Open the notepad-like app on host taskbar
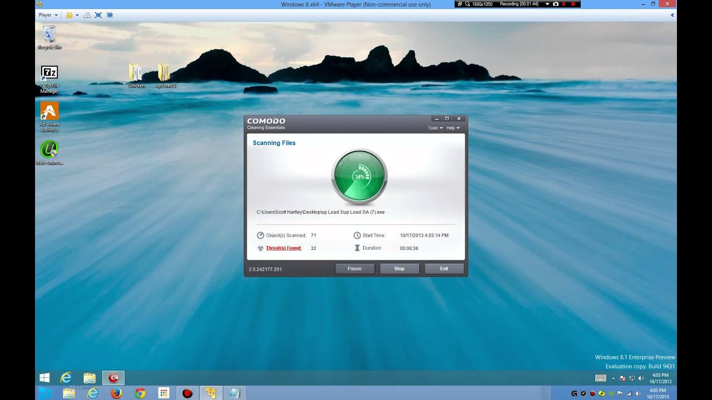 234,393
